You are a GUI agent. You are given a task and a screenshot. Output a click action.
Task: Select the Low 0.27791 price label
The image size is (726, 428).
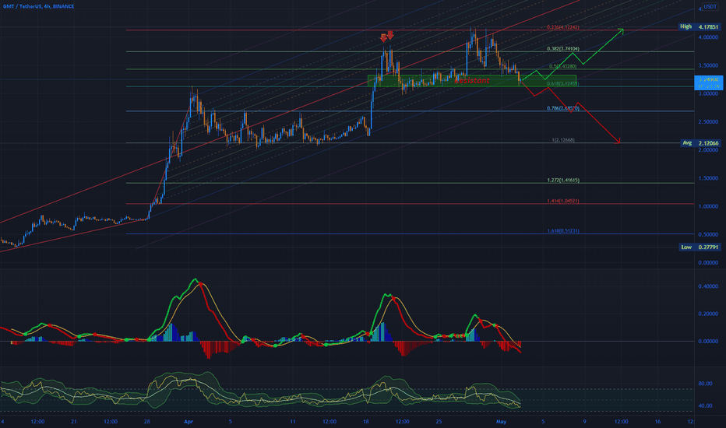[700, 247]
